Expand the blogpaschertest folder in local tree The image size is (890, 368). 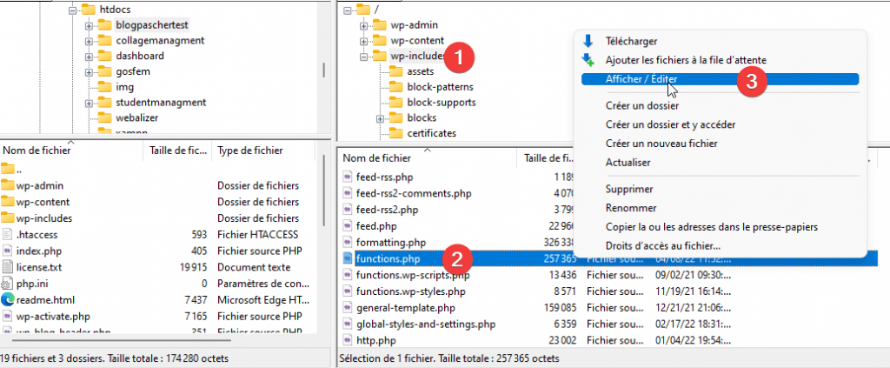tap(89, 25)
